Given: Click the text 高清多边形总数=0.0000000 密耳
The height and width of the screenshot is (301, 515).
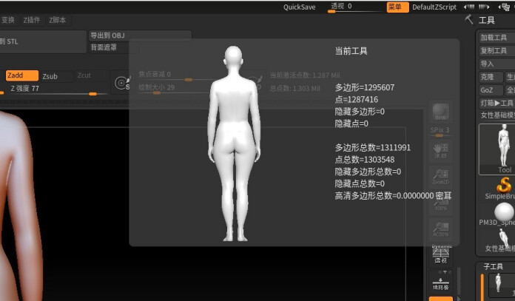Looking at the screenshot, I should pyautogui.click(x=393, y=196).
